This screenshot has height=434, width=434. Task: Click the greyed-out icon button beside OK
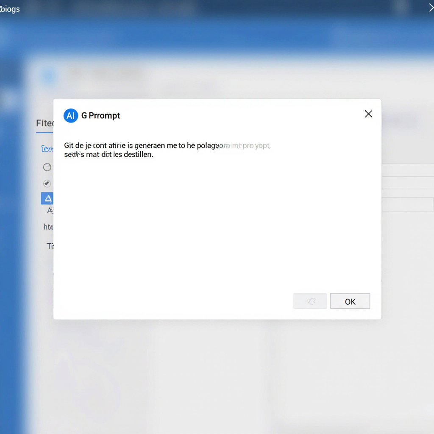click(310, 301)
